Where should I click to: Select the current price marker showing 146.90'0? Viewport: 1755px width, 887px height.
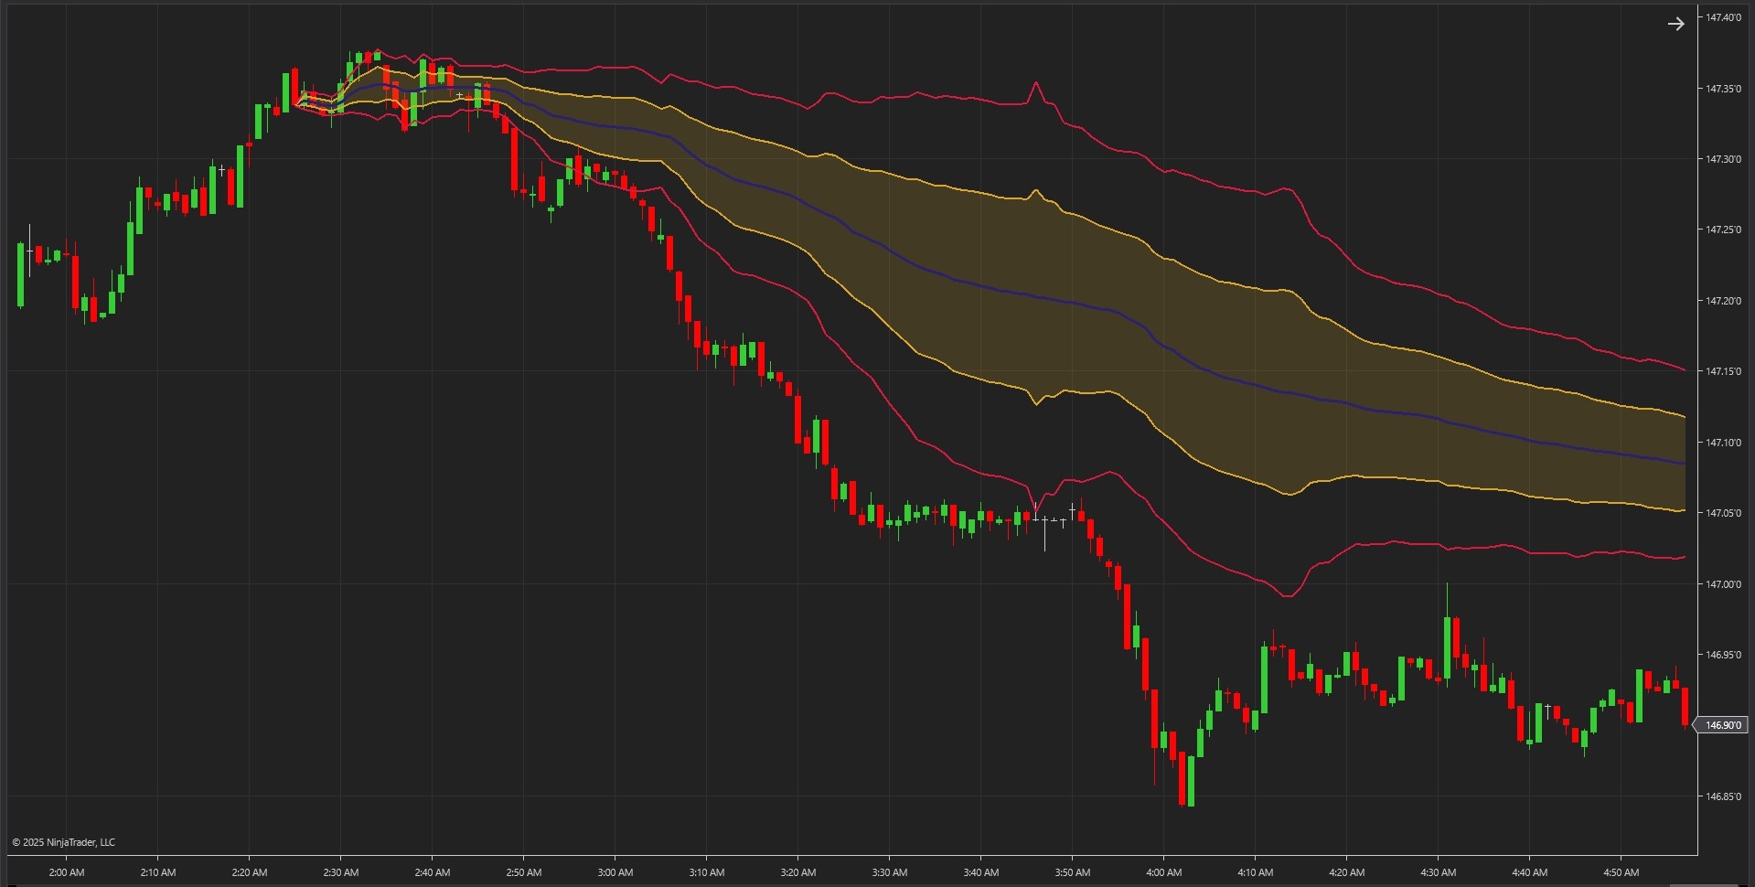coord(1723,724)
